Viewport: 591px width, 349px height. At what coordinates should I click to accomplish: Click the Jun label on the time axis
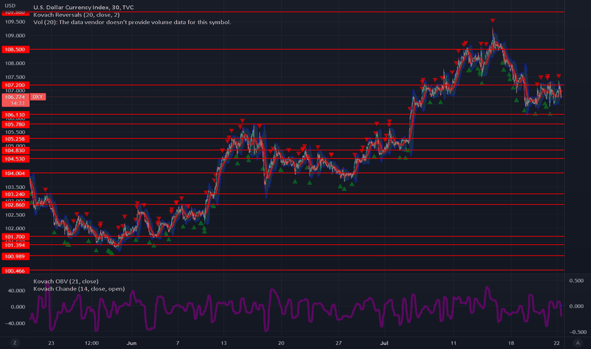131,343
